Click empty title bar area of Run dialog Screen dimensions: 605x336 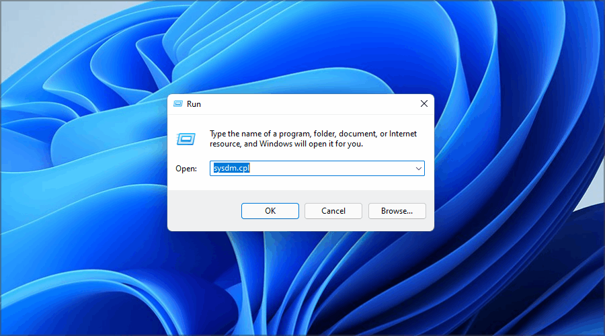pos(302,104)
